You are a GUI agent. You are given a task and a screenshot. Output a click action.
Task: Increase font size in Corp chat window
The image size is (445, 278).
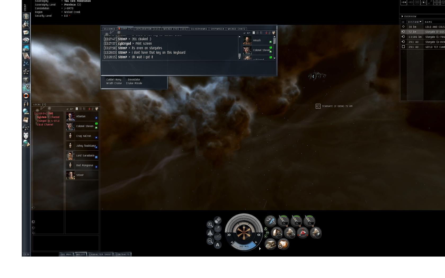point(249,33)
